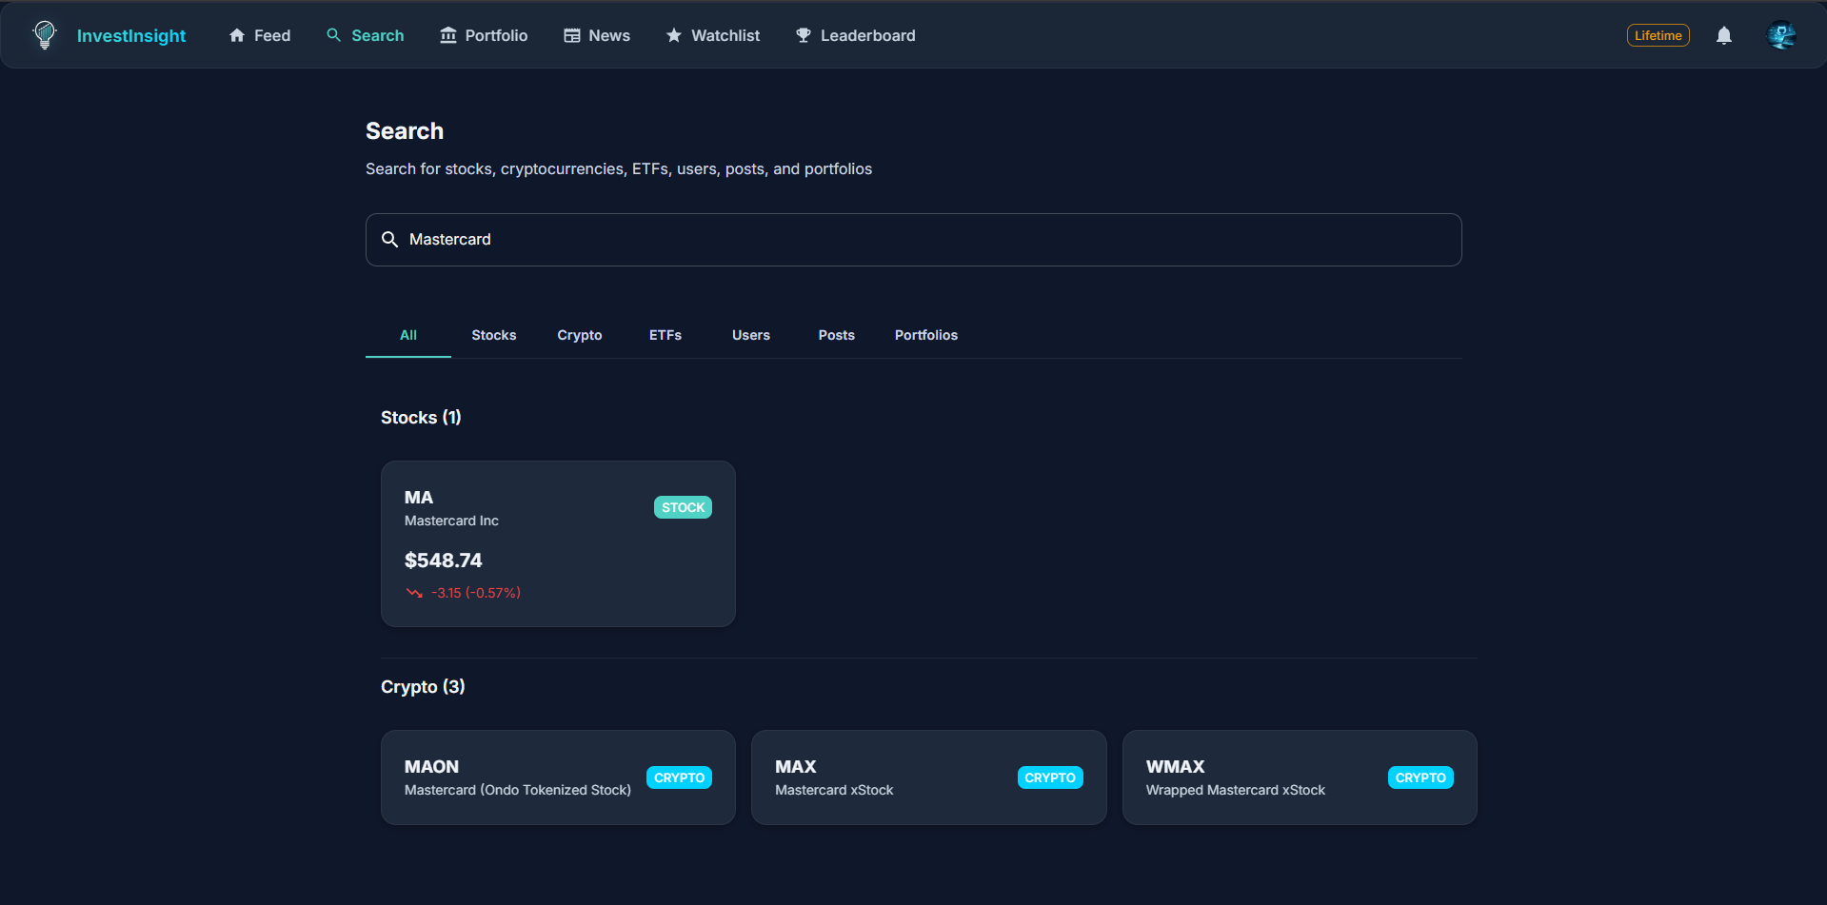1827x905 pixels.
Task: Click the InvestInsight lightbulb logo icon
Action: (43, 35)
